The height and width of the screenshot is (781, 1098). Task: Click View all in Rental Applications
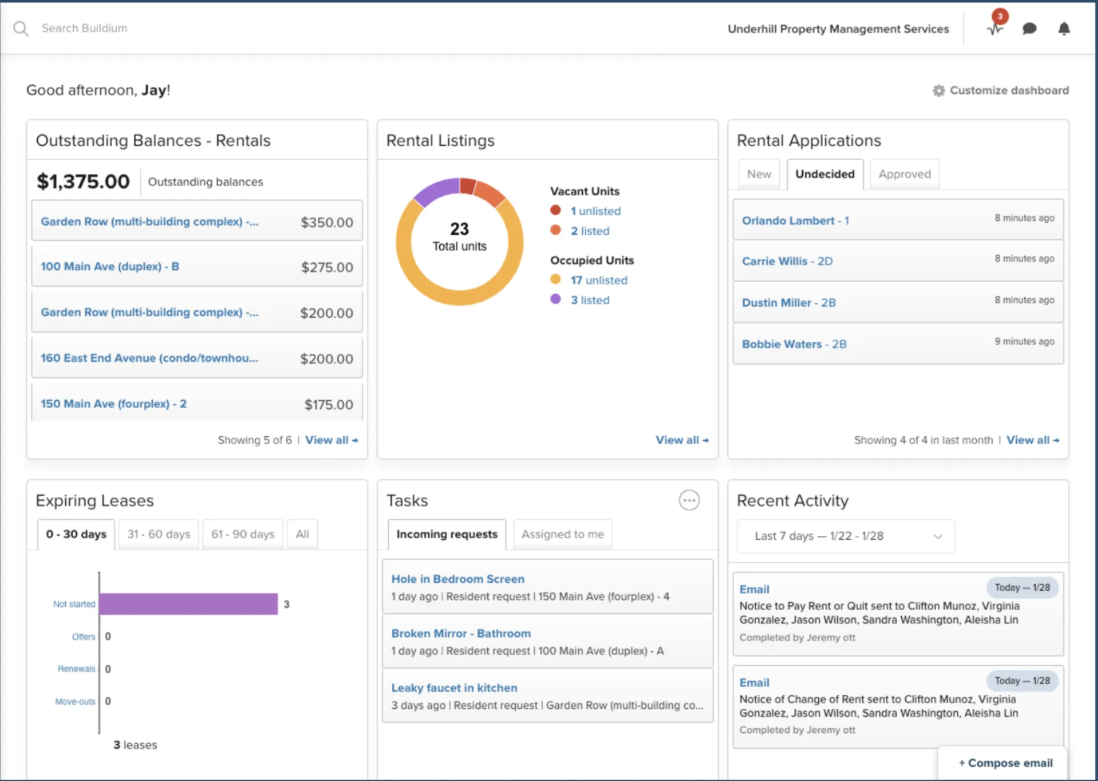tap(1033, 440)
